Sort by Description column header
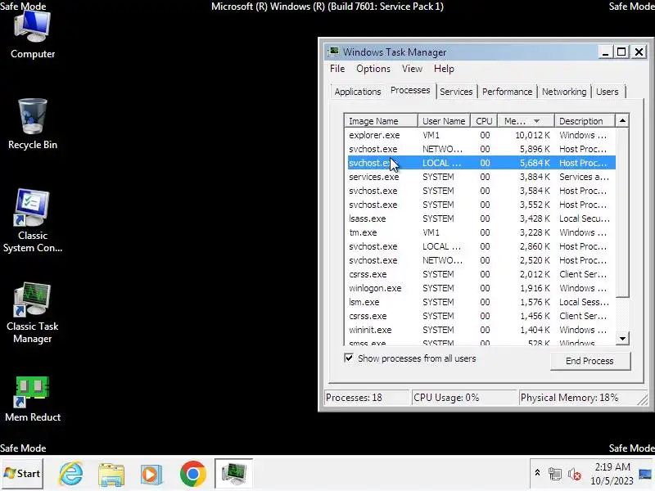Image resolution: width=655 pixels, height=491 pixels. coord(585,121)
